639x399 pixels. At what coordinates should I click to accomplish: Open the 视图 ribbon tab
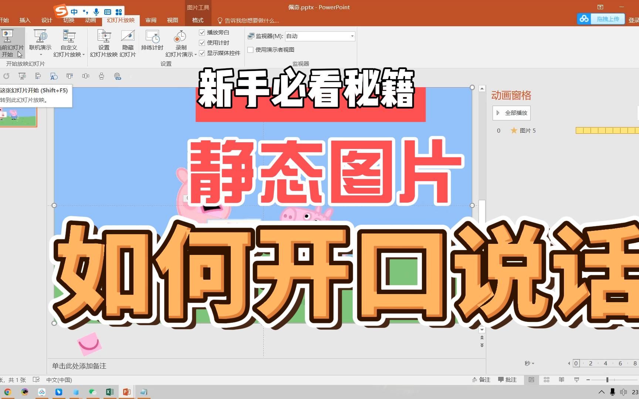(172, 20)
